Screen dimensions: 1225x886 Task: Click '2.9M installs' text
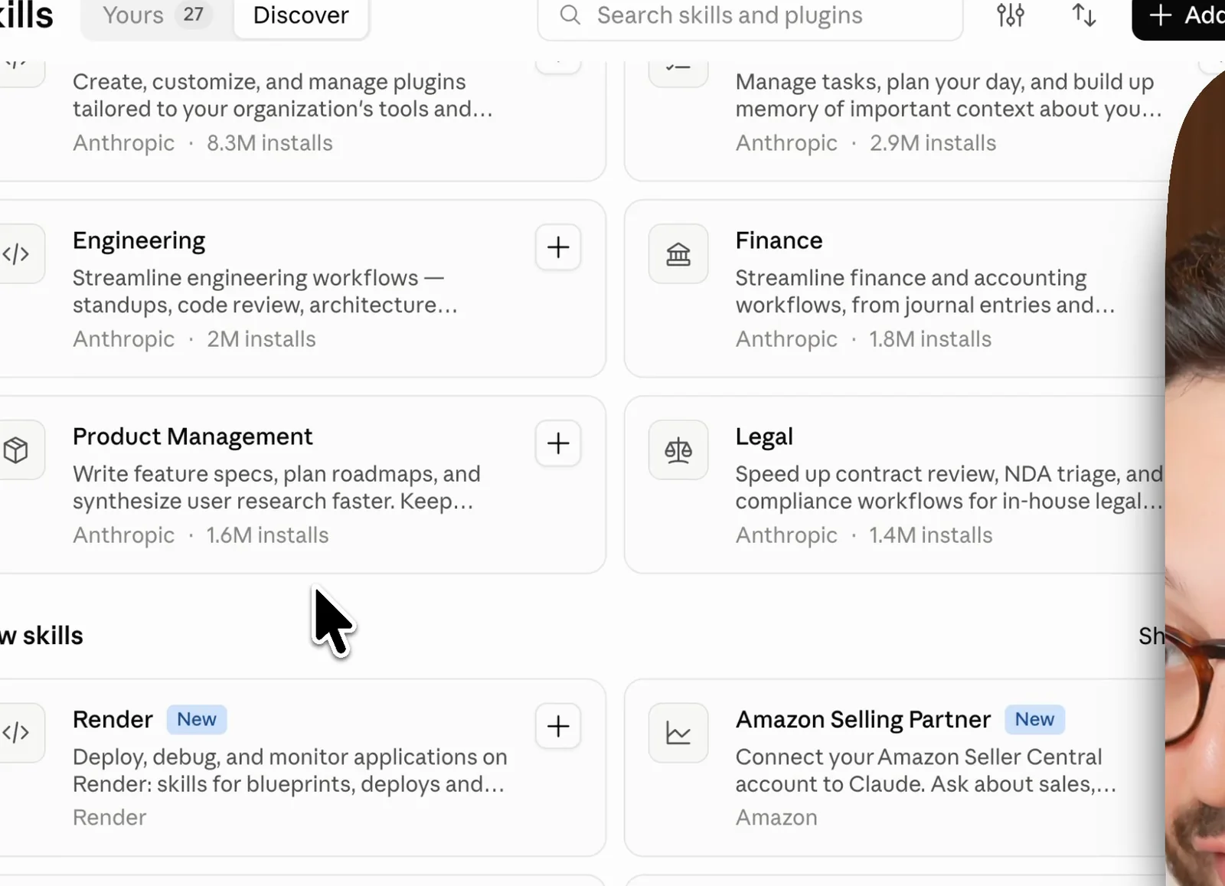(933, 143)
